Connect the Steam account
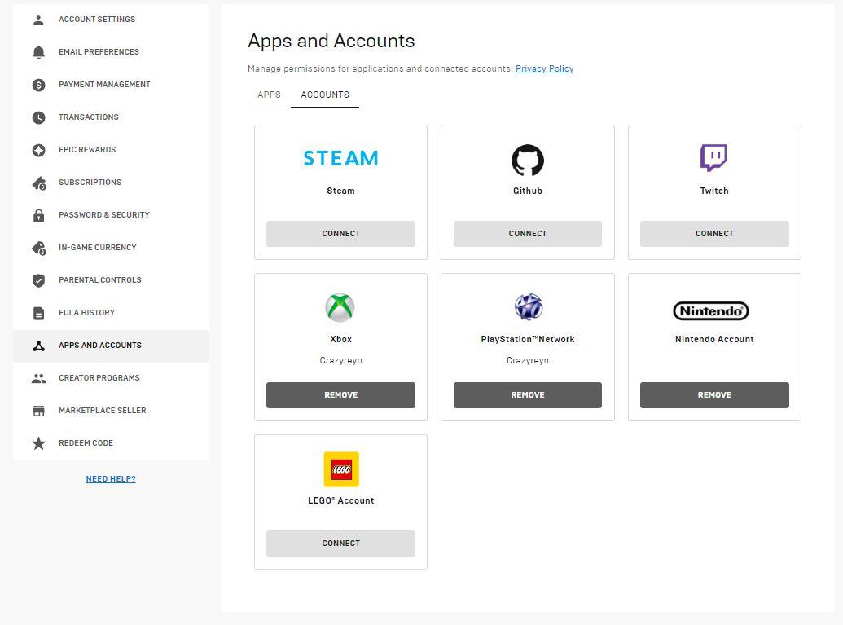Viewport: 843px width, 625px height. click(340, 234)
